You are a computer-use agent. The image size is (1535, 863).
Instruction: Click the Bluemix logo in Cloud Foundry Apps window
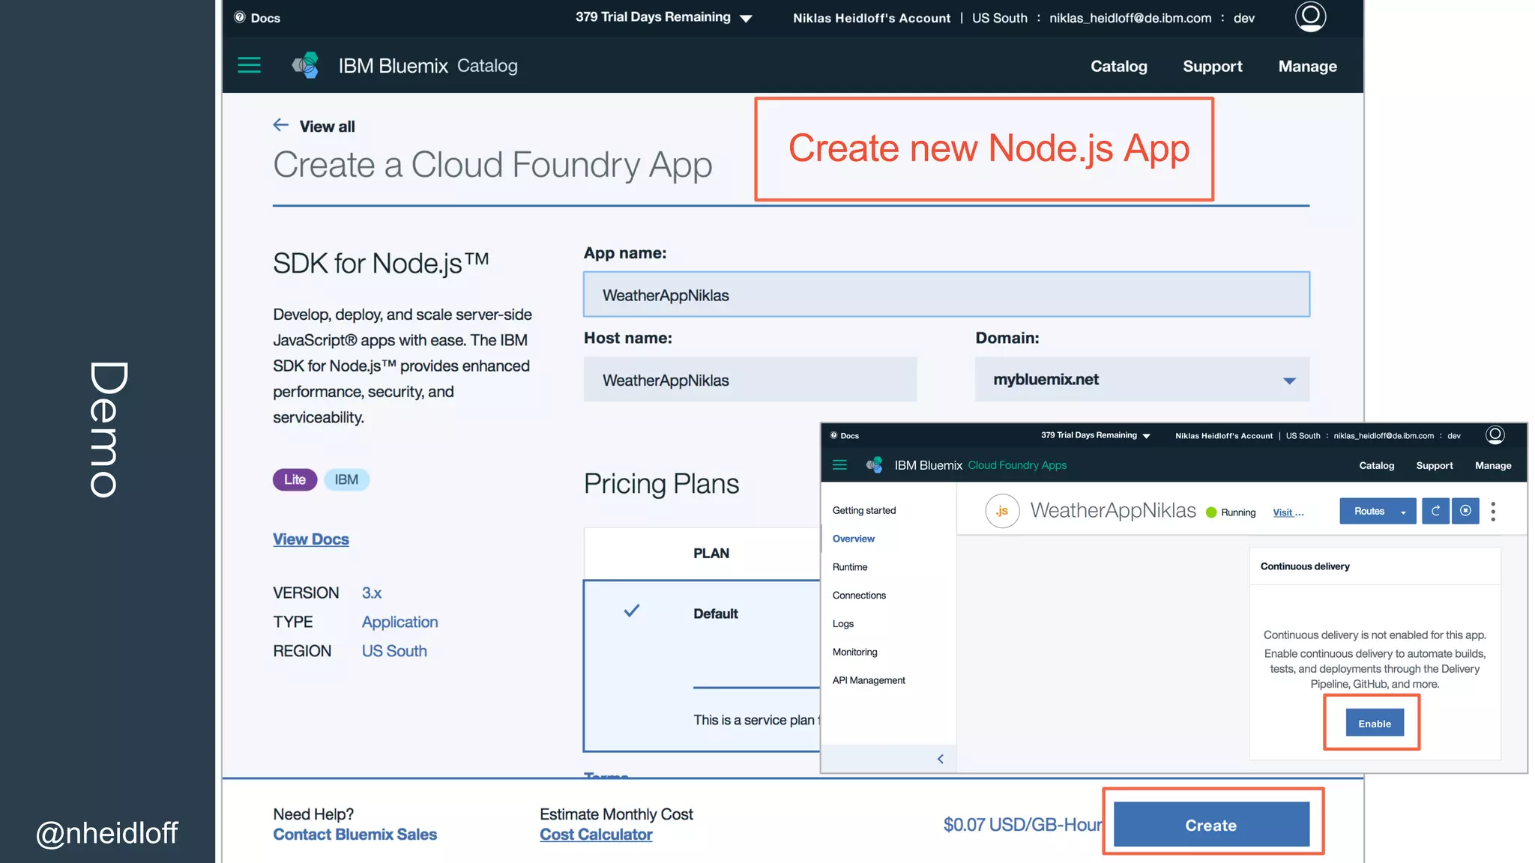[x=874, y=465]
